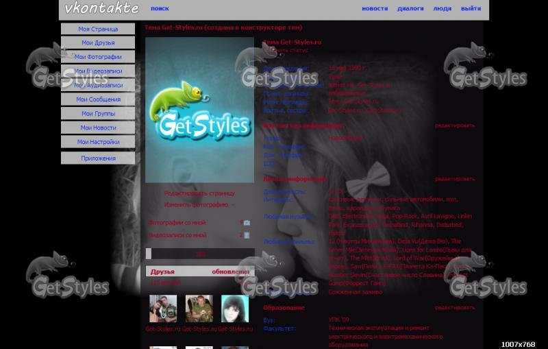Viewport: 548px width, 349px height.
Task: Click the Техническая эксплуатация faculty value
Action: click(386, 337)
